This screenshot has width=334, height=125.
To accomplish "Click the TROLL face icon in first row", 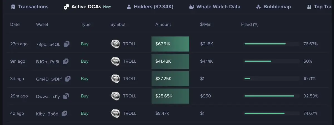I will click(115, 44).
